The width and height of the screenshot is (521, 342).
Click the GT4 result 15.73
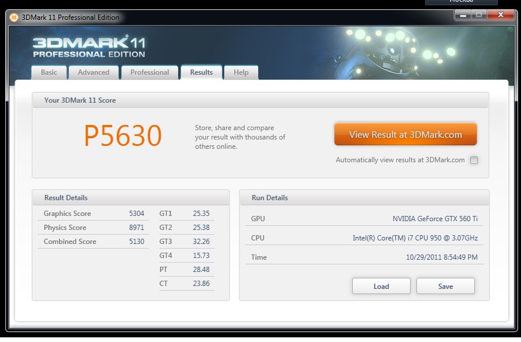point(202,256)
